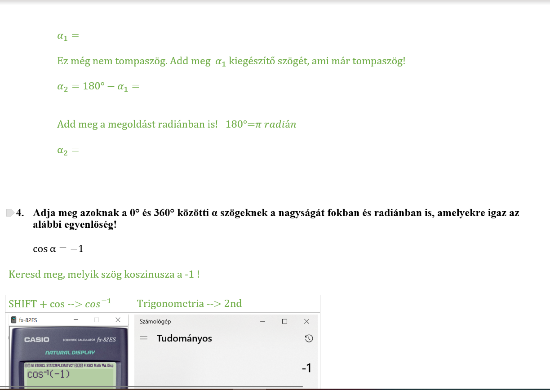
Task: Maximize the Számológép window
Action: (x=284, y=321)
